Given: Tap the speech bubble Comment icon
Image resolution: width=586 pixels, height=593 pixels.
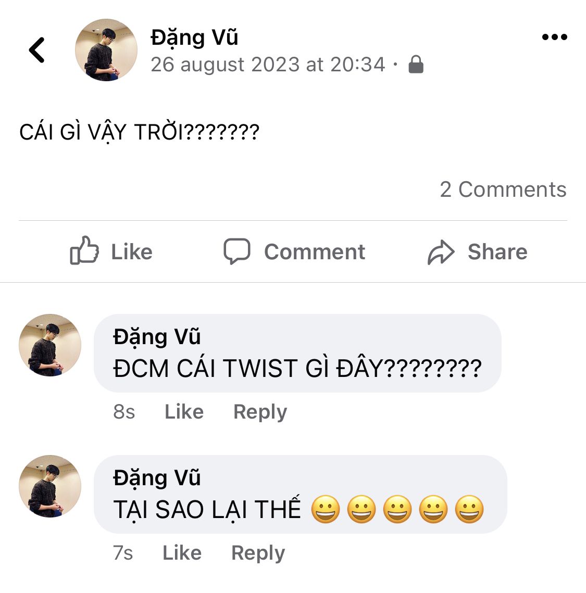Looking at the screenshot, I should click(237, 251).
